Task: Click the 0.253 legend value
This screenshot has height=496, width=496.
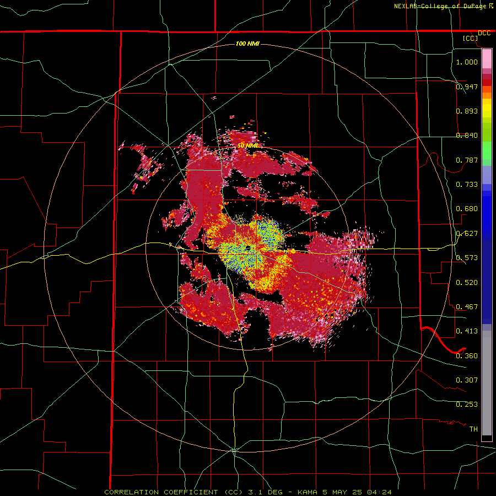Action: [x=467, y=405]
